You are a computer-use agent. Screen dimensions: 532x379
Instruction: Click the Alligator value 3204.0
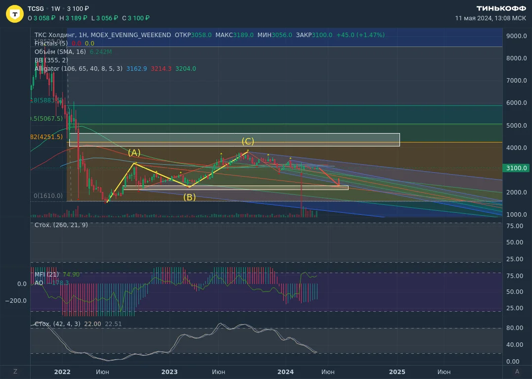coord(185,69)
